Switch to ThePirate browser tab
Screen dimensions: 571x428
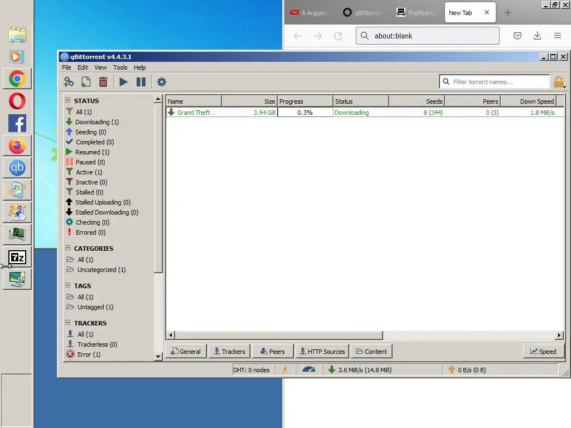pos(415,13)
